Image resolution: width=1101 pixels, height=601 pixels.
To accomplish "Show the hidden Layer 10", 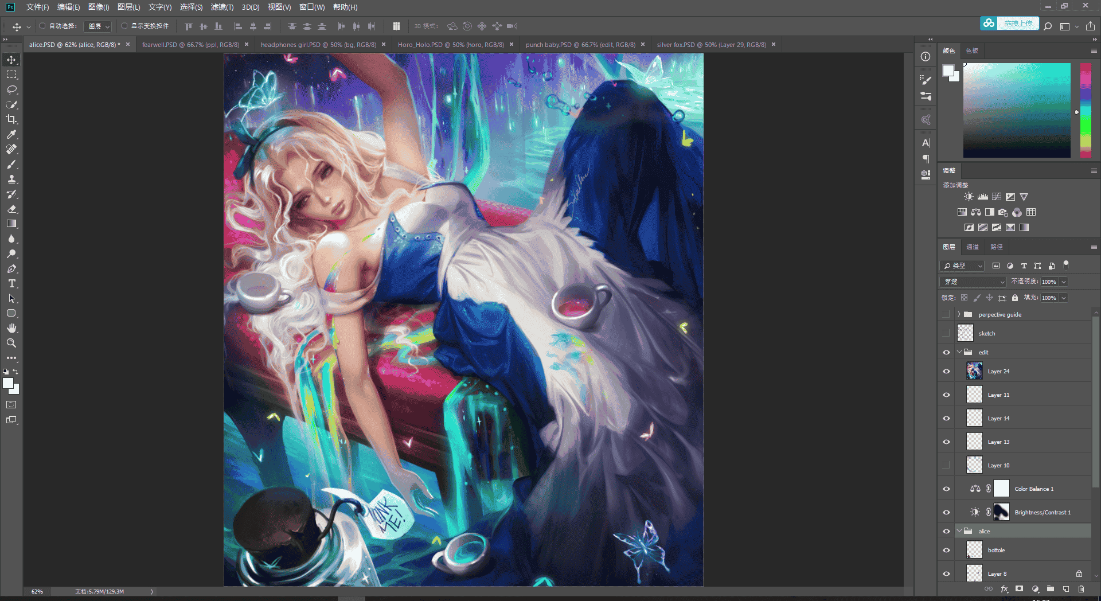I will point(946,465).
